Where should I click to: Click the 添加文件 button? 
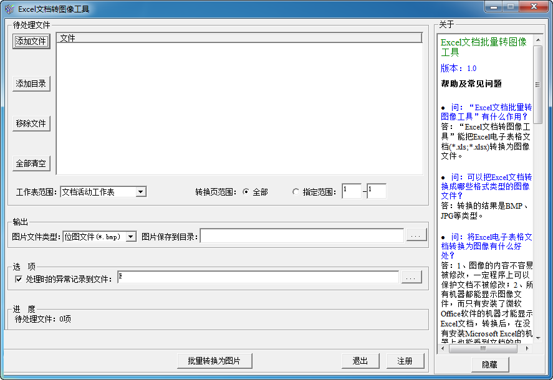tap(31, 41)
